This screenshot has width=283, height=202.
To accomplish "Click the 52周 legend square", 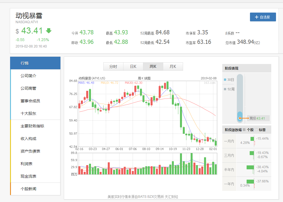I will 225,89.
